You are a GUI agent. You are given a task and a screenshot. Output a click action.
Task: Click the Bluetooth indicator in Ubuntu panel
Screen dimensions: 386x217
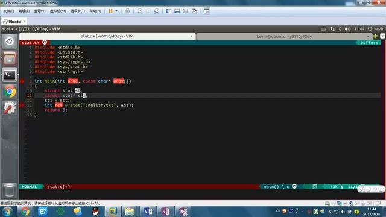click(x=340, y=29)
